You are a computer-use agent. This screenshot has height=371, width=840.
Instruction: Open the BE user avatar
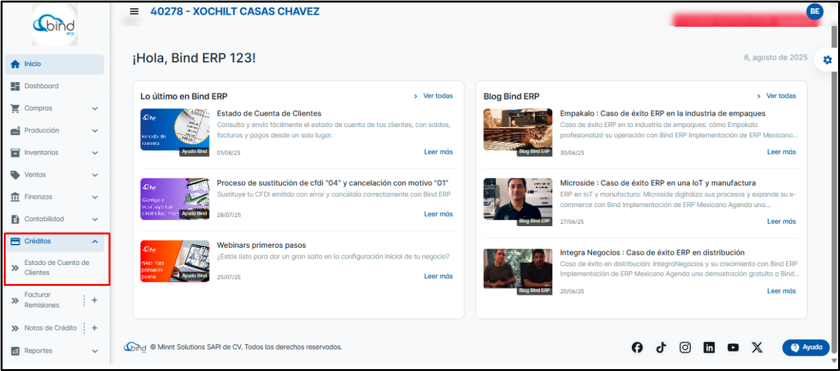(x=815, y=11)
